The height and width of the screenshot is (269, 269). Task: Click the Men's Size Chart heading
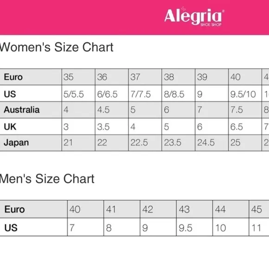click(47, 179)
